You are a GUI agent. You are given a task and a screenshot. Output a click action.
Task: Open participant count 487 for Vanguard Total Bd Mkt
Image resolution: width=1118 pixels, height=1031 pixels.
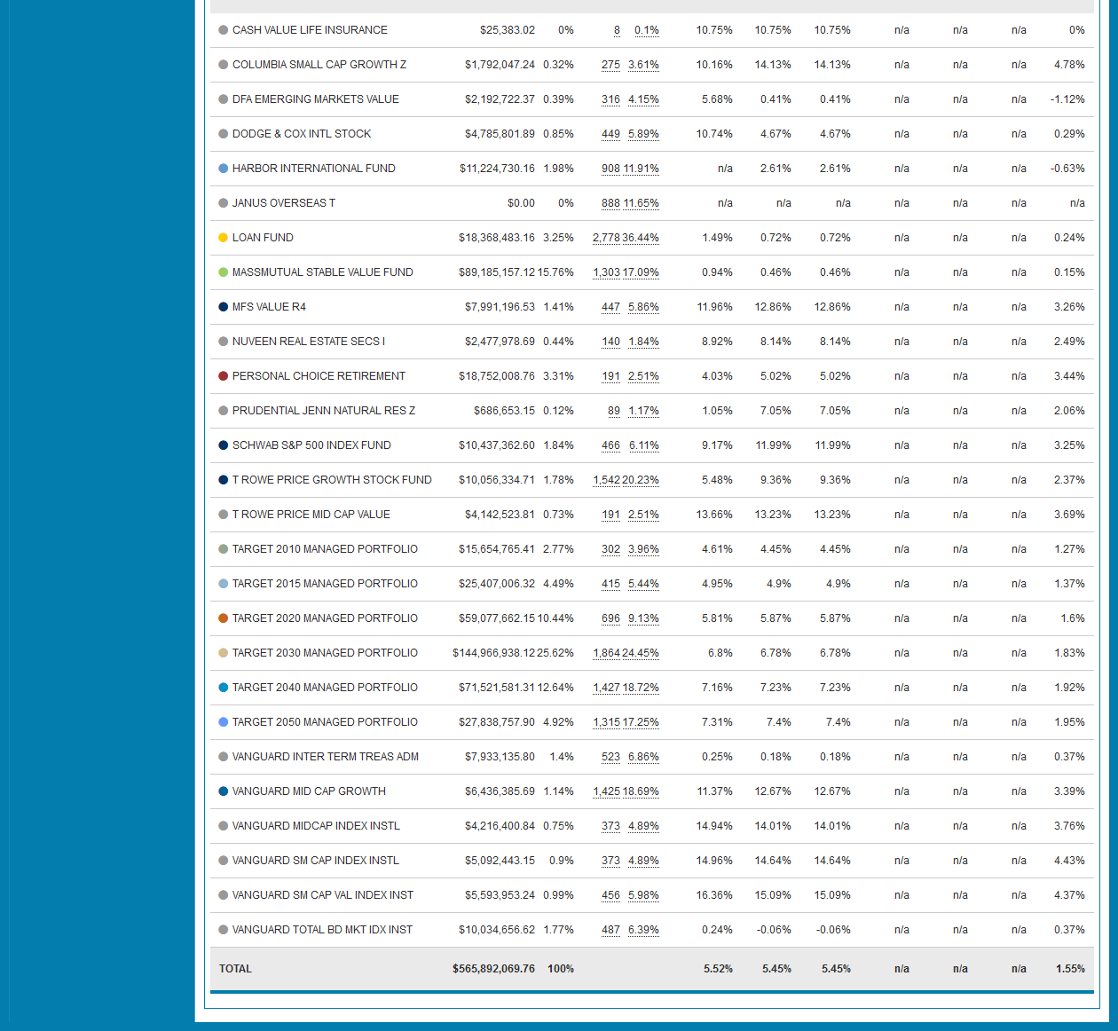pos(610,930)
